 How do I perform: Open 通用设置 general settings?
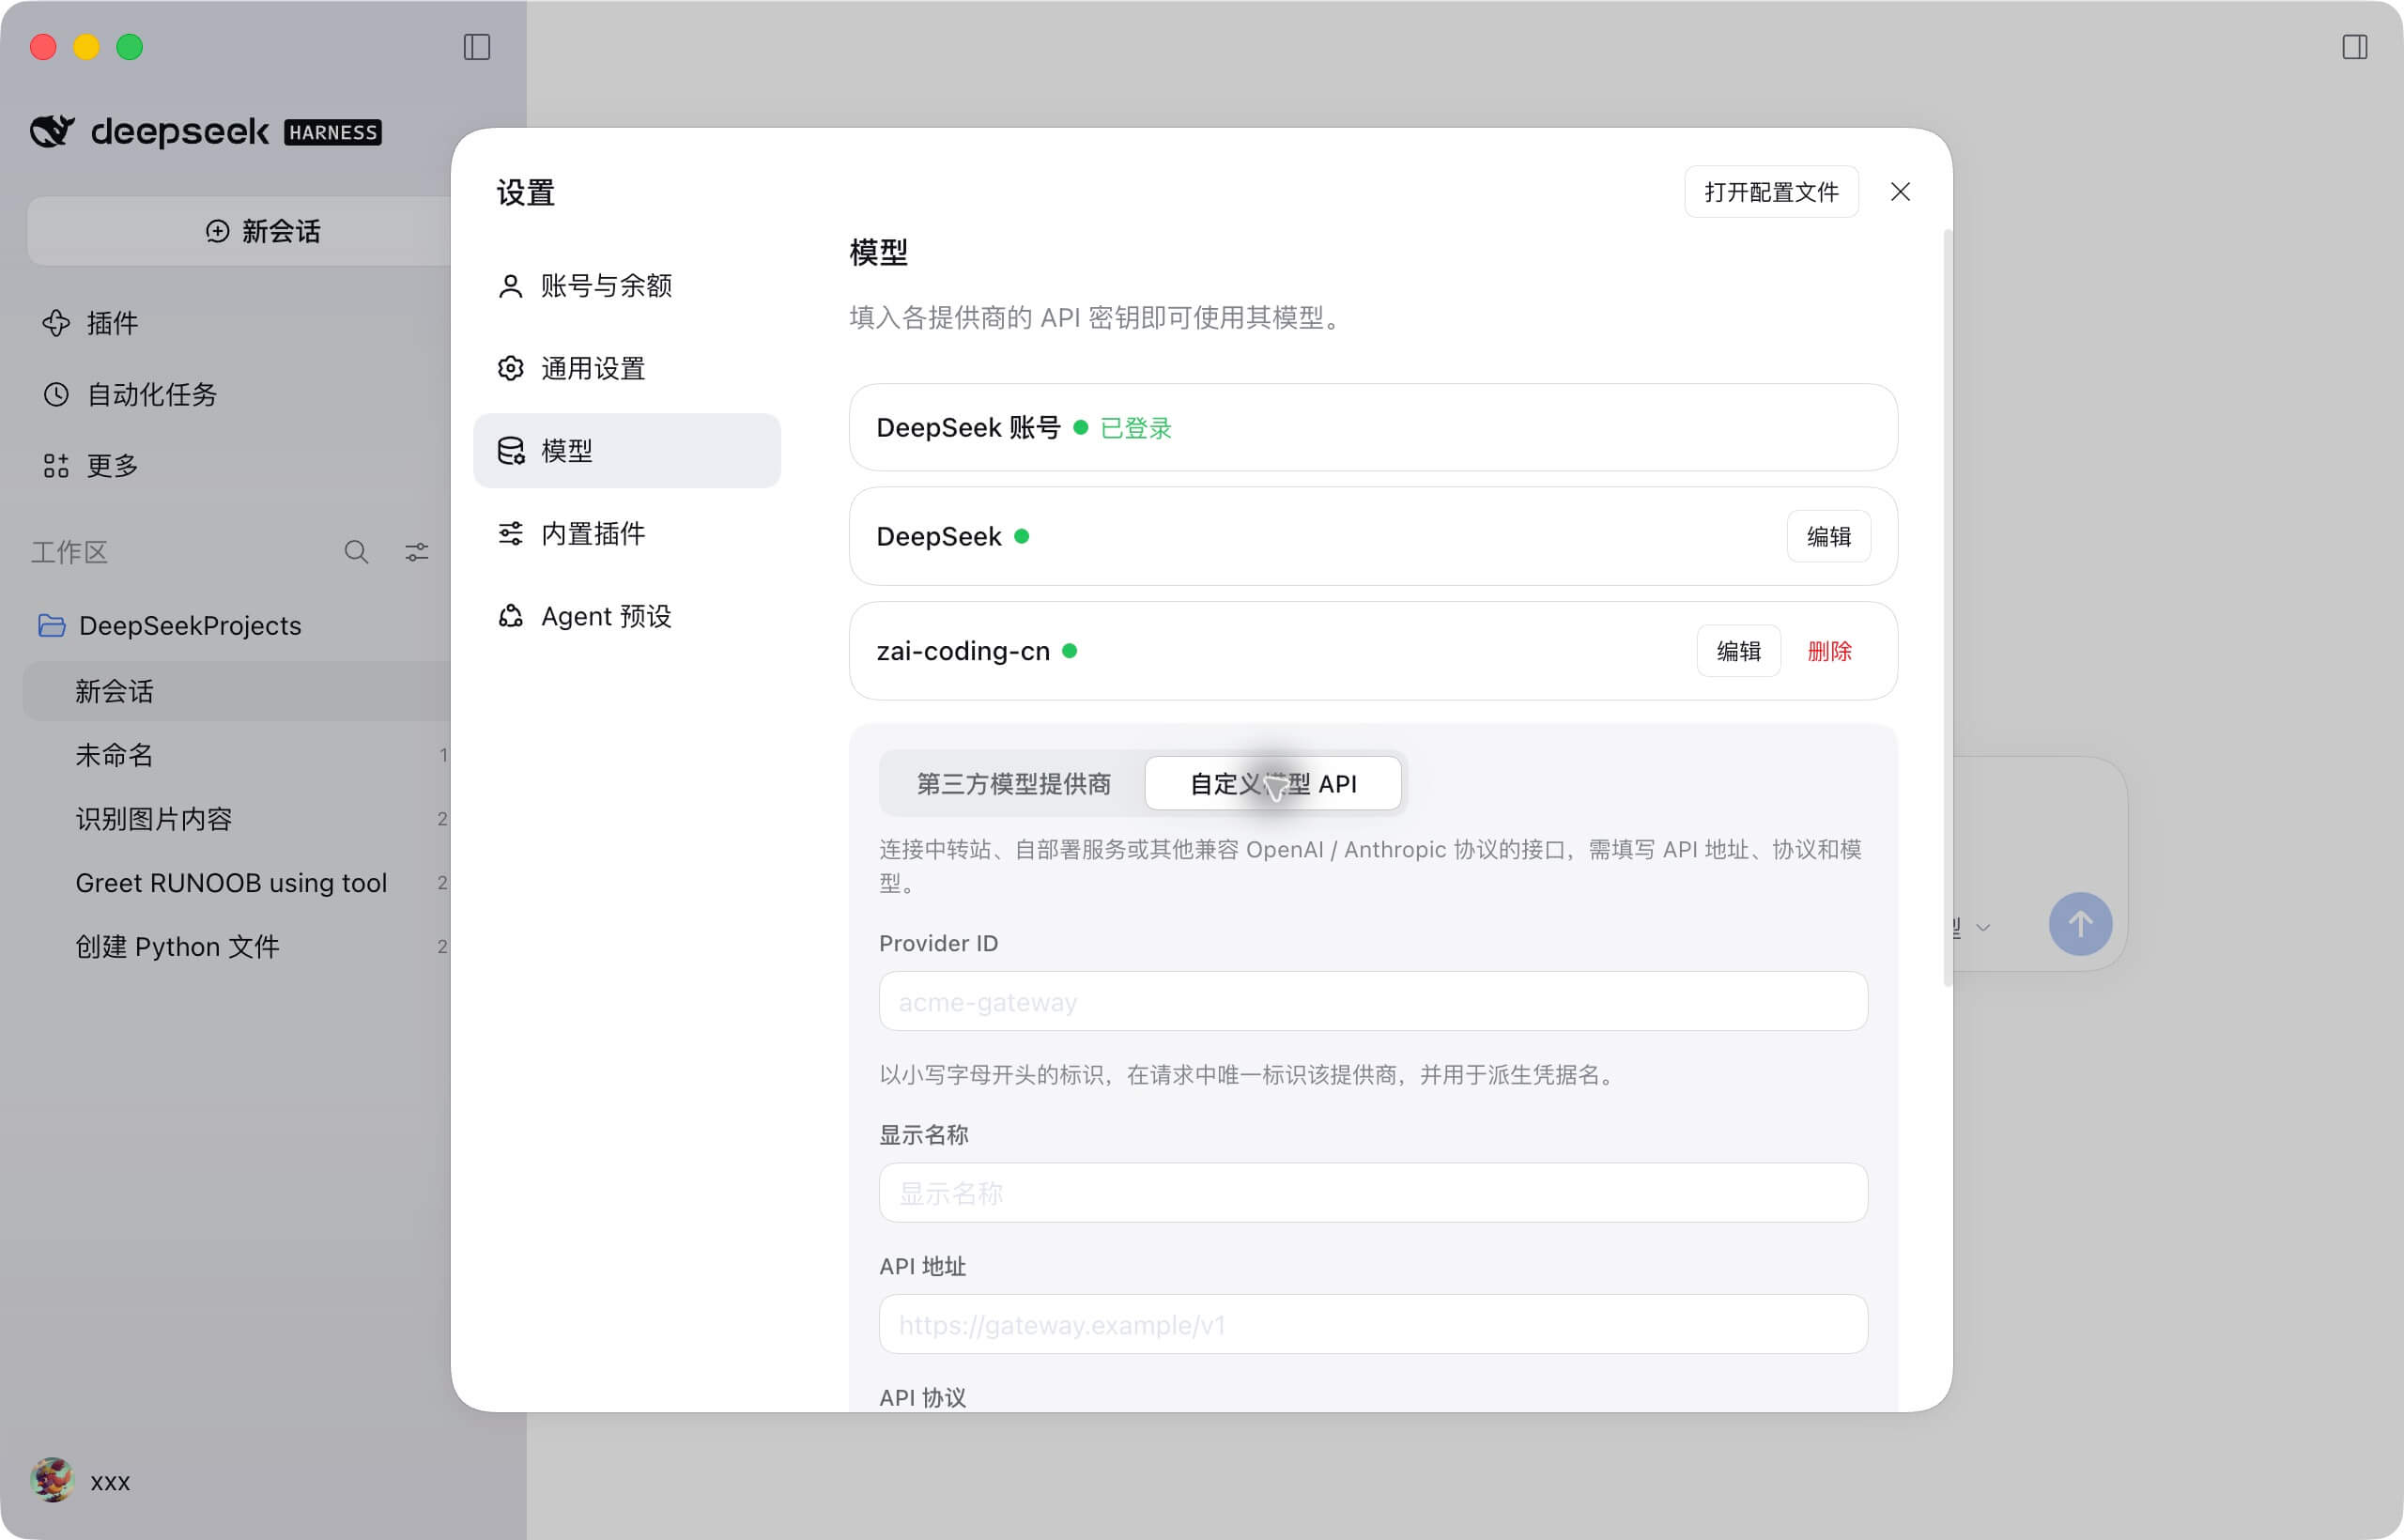point(626,368)
